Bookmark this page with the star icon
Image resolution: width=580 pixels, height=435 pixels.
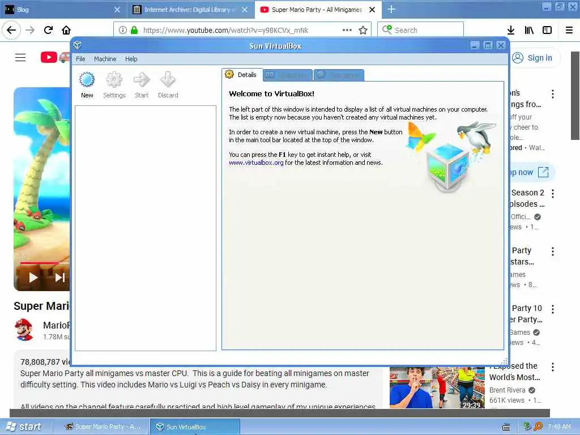[x=363, y=30]
